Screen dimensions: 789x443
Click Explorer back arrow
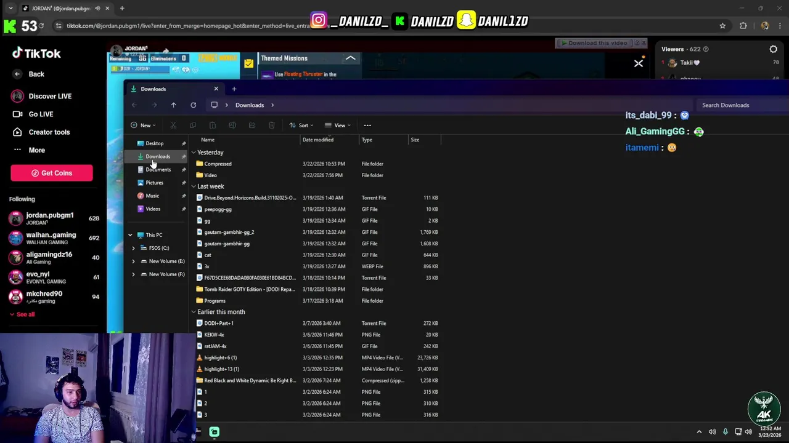(x=134, y=105)
